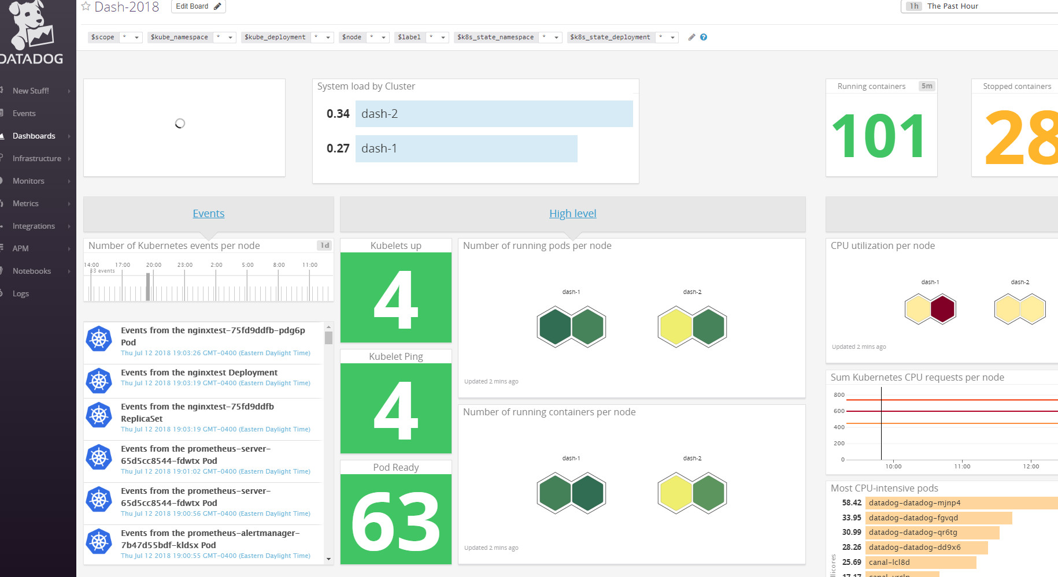The height and width of the screenshot is (577, 1058).
Task: Open Logs from the sidebar
Action: click(x=21, y=293)
